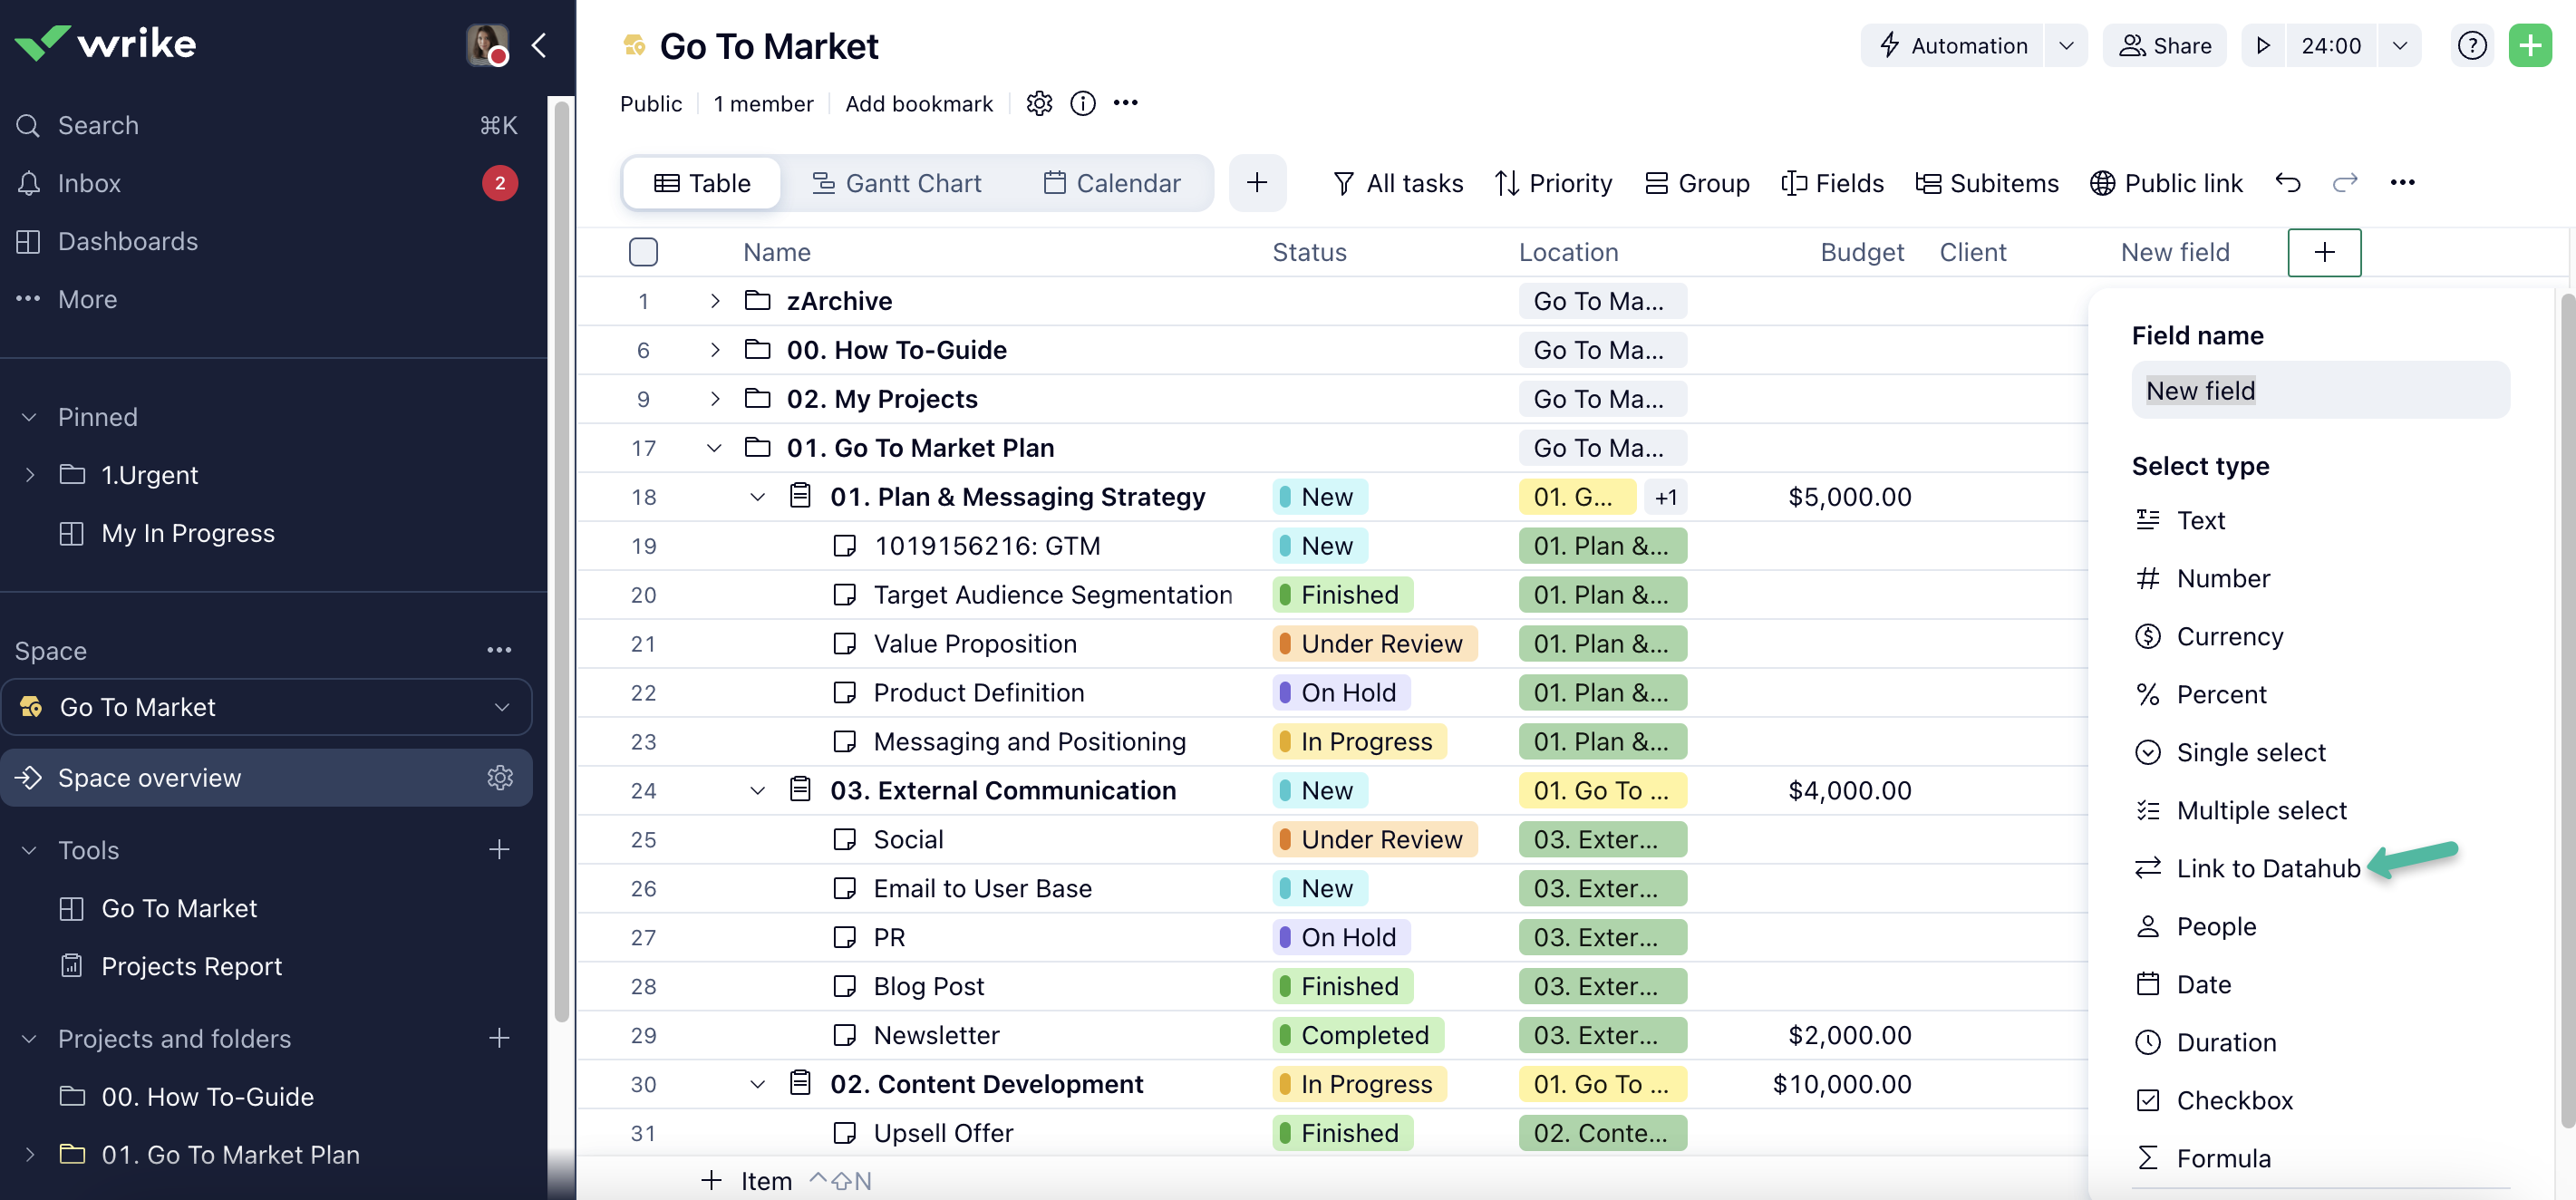
Task: Click the green plus create button
Action: point(2529,46)
